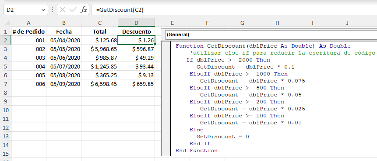Click the 'Descuento' header cell
Image resolution: width=377 pixels, height=161 pixels.
coord(136,31)
